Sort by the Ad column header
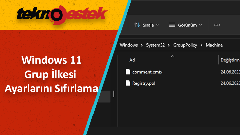 coord(132,60)
